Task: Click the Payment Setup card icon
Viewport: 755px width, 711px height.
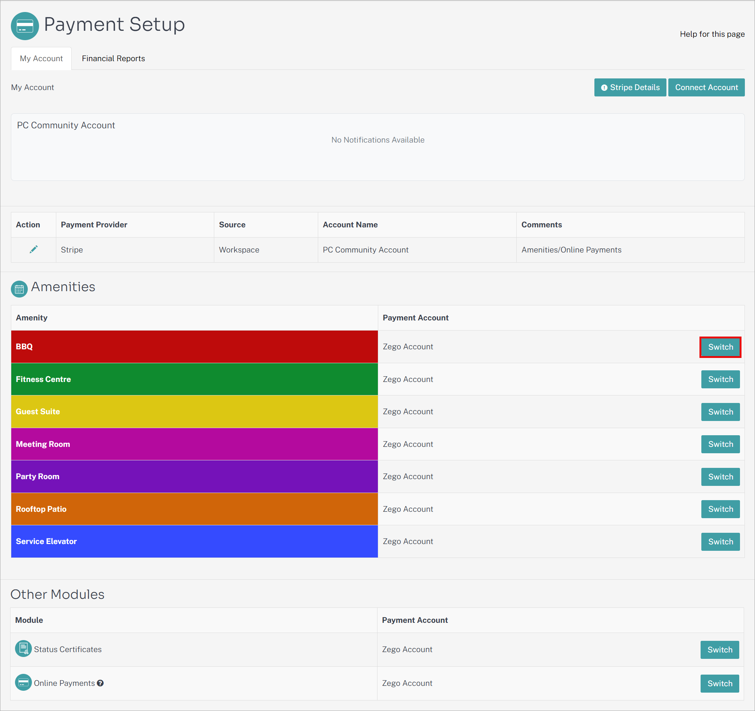Action: tap(25, 26)
